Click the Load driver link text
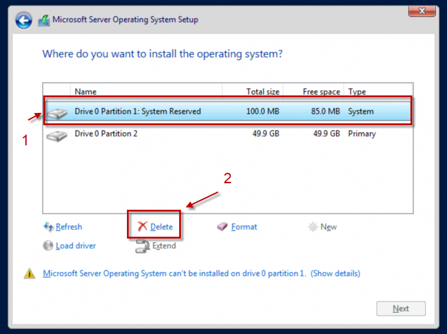Viewport: 447px width, 334px height. [x=76, y=246]
